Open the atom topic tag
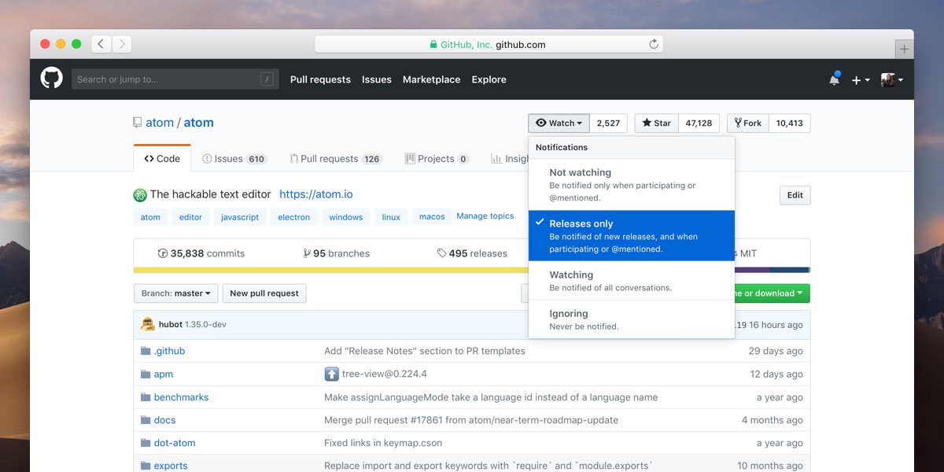Viewport: 944px width, 472px height. click(x=150, y=217)
